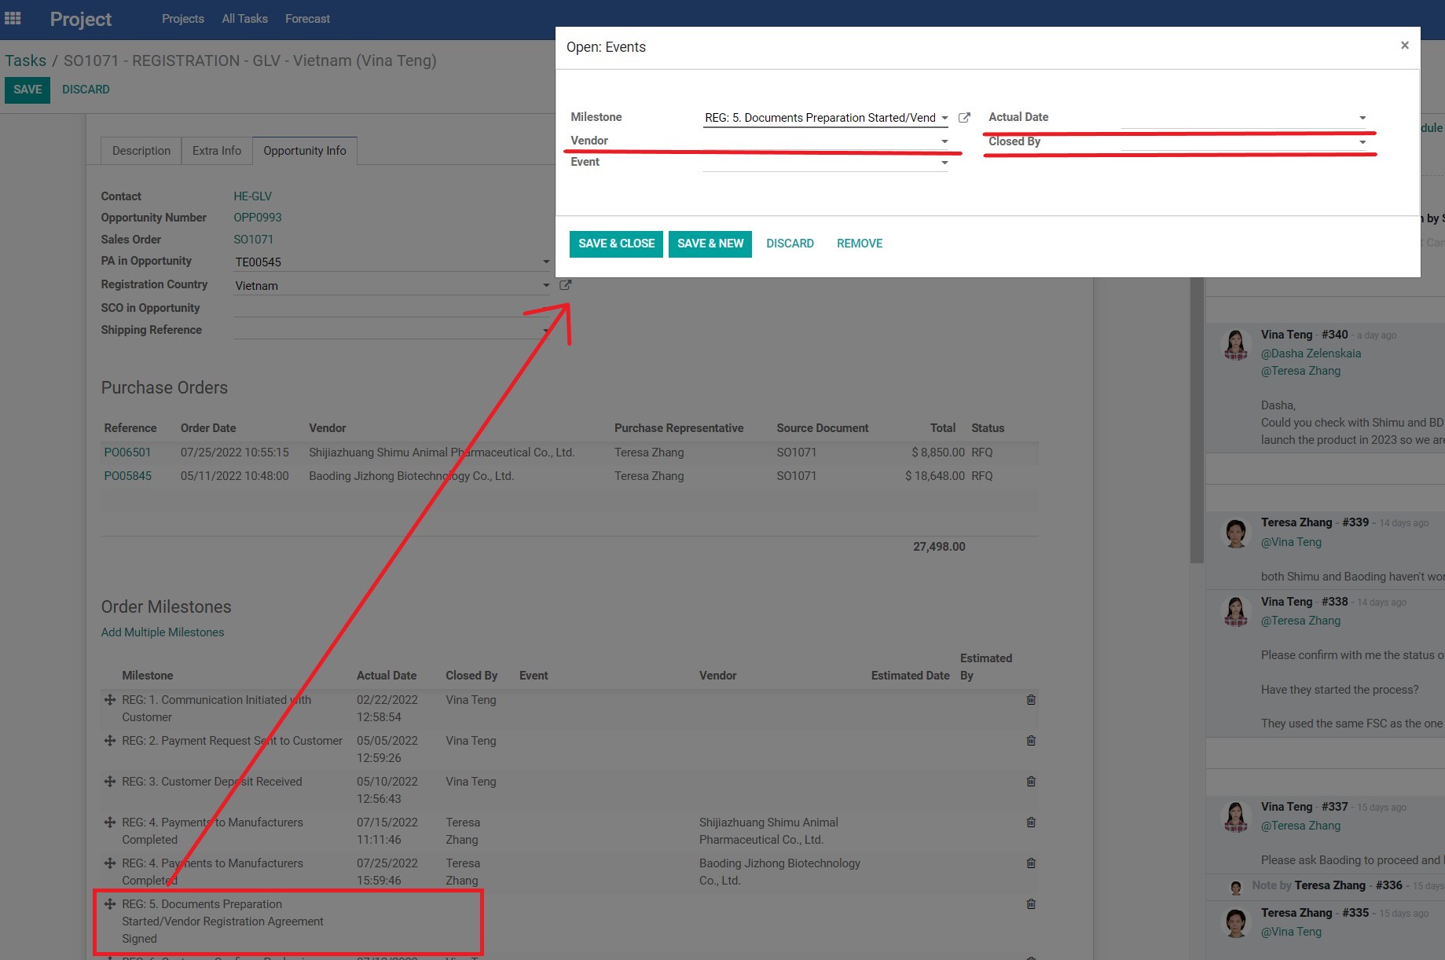The height and width of the screenshot is (960, 1445).
Task: Open the All Tasks menu
Action: click(x=244, y=19)
